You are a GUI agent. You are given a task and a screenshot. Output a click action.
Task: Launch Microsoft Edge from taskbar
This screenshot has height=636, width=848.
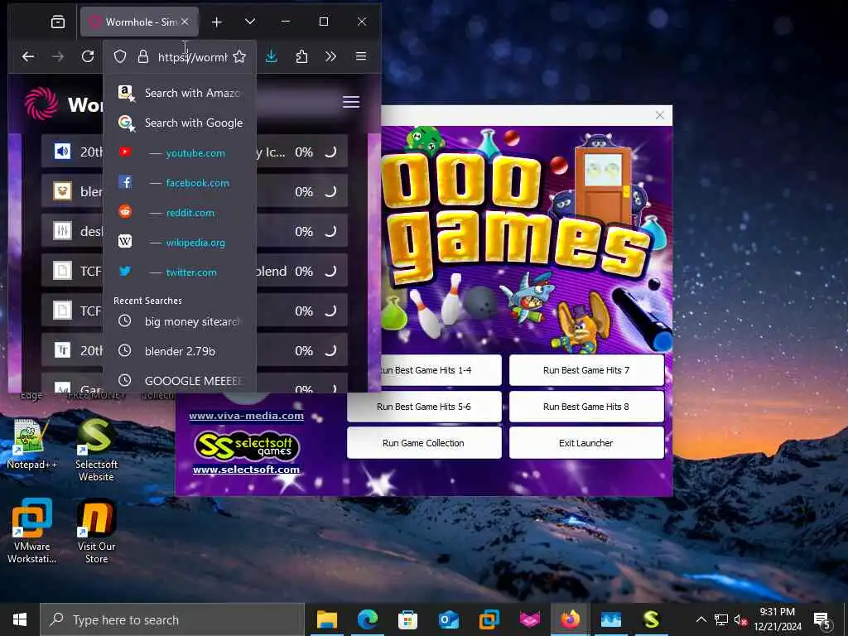[x=367, y=619]
